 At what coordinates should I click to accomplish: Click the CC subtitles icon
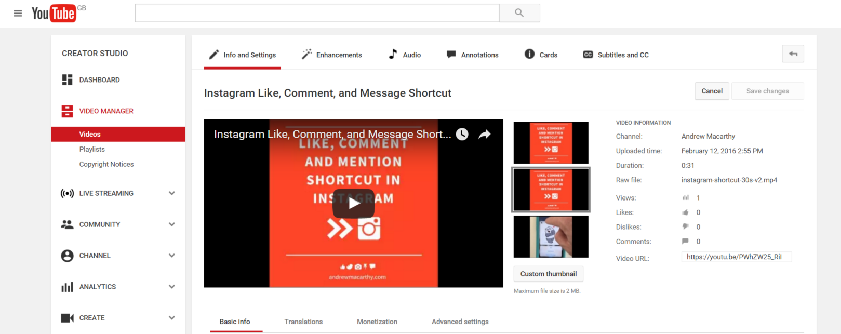click(x=588, y=55)
